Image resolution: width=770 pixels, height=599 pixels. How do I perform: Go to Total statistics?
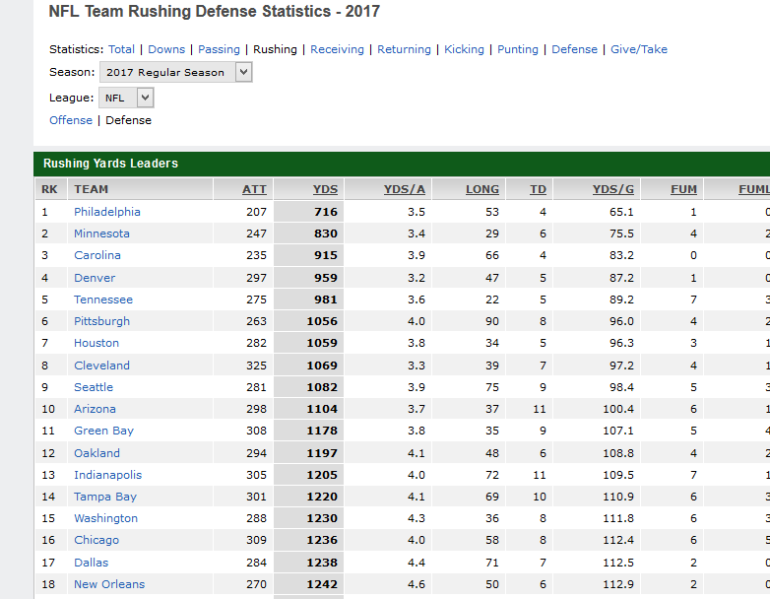[121, 49]
